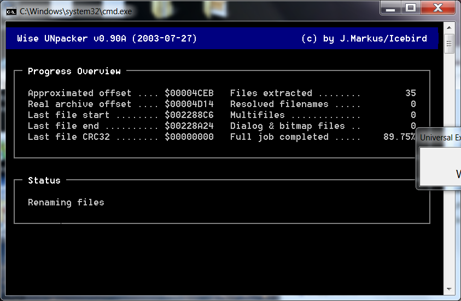Minimize the cmd.exe window
This screenshot has height=301, width=461.
click(x=391, y=8)
